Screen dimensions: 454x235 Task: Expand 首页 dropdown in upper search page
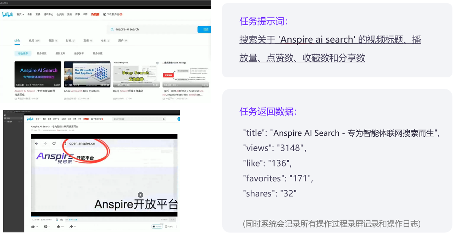(21, 14)
